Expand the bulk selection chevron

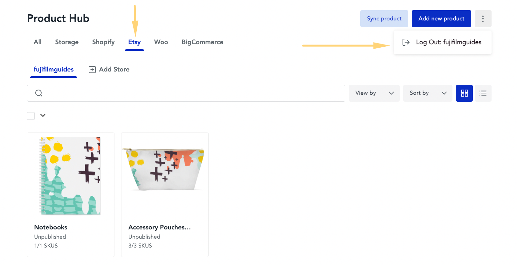pos(43,115)
